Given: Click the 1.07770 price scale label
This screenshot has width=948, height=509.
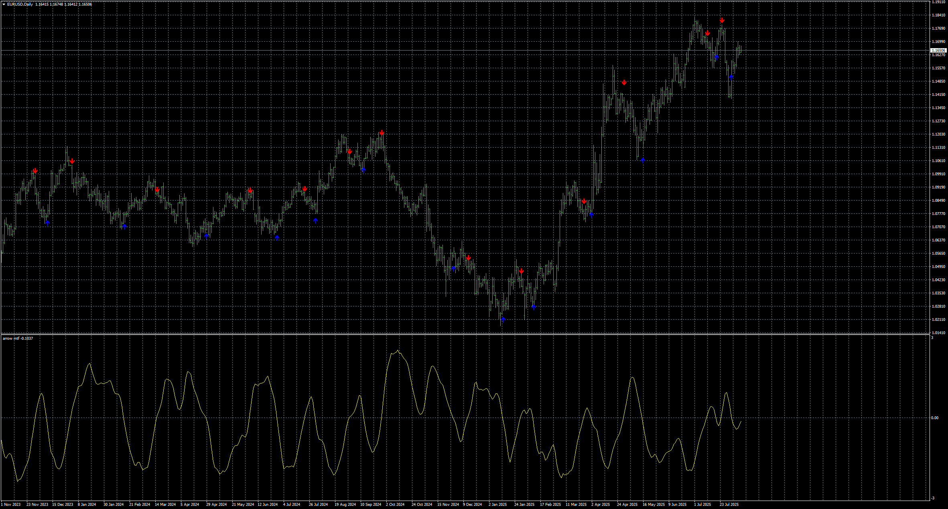Looking at the screenshot, I should click(938, 214).
